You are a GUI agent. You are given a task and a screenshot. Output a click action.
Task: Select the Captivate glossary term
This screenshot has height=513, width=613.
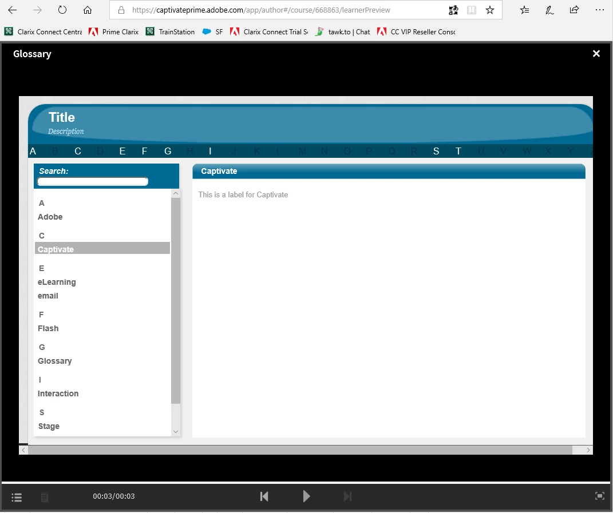(102, 248)
